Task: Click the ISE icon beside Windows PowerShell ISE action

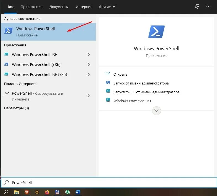Action: point(108,100)
